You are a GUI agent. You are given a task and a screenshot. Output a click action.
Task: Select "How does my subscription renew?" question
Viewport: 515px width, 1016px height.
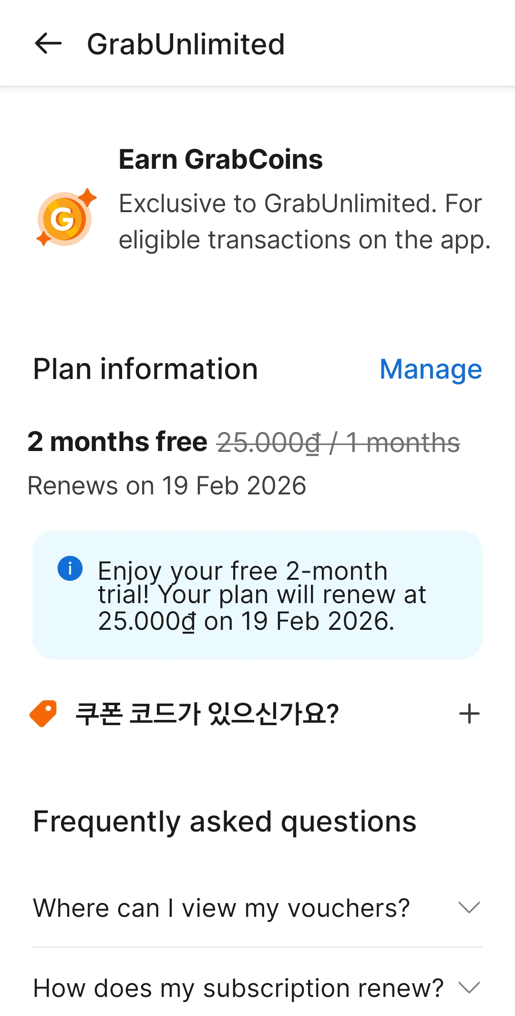pos(238,988)
